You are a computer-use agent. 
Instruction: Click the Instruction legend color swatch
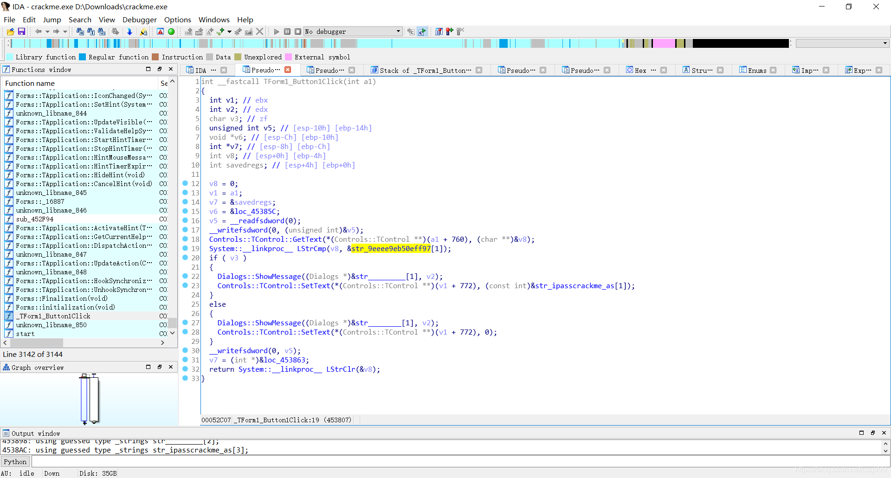click(x=155, y=57)
